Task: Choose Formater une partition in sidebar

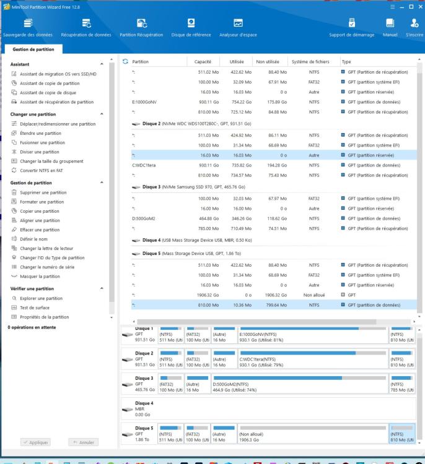Action: 42,202
